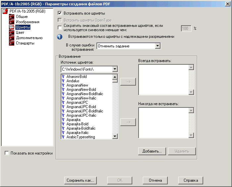Click the Отмена button
The height and width of the screenshot is (187, 232).
pyautogui.click(x=155, y=180)
